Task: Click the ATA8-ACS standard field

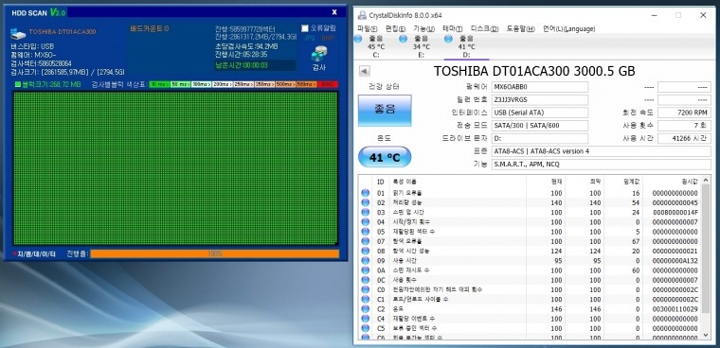Action: pos(601,151)
